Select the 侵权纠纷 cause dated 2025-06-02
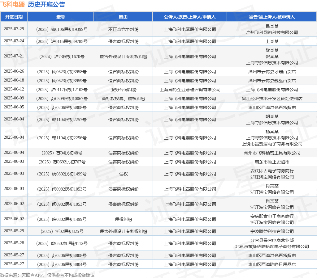This screenshot has width=317, height=278. 123,219
